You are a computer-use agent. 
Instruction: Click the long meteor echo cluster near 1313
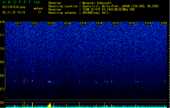tap(50, 82)
